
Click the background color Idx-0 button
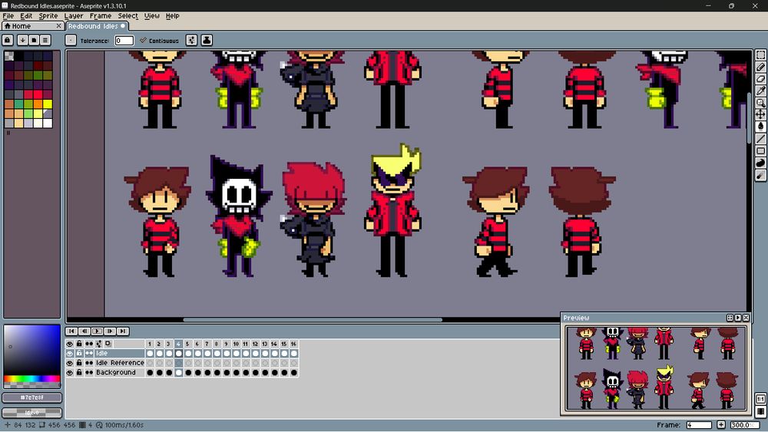point(31,412)
